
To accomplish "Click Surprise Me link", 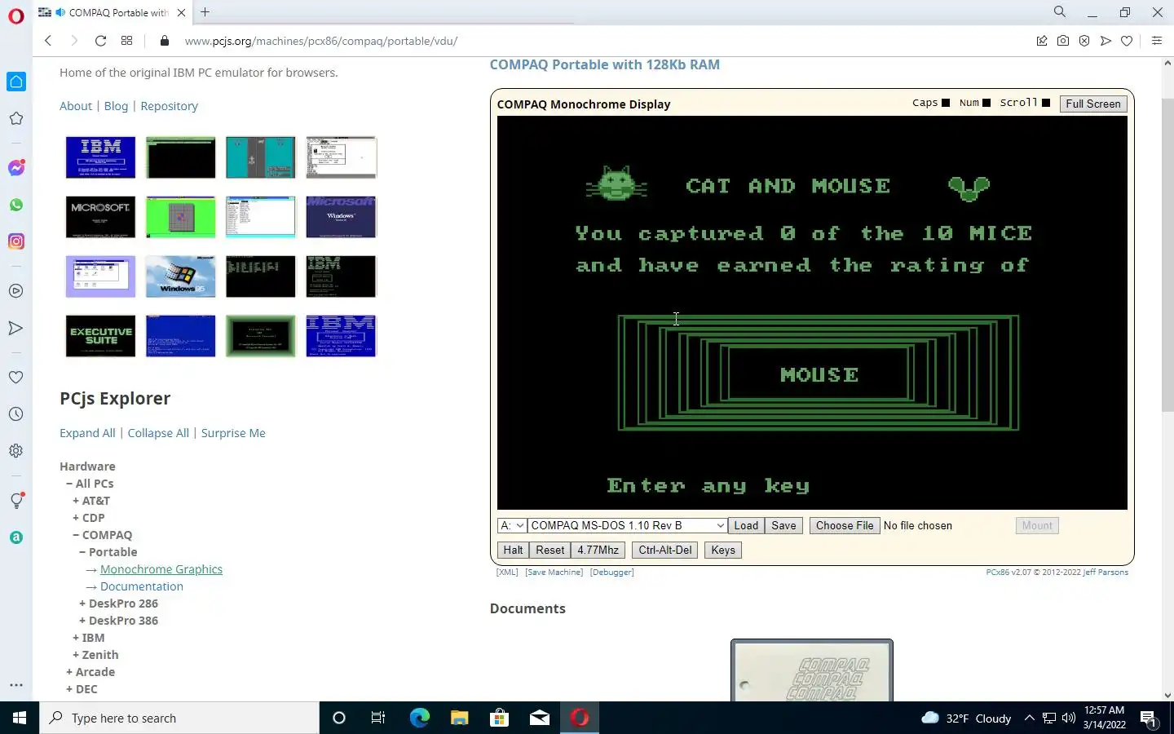I will 233,433.
